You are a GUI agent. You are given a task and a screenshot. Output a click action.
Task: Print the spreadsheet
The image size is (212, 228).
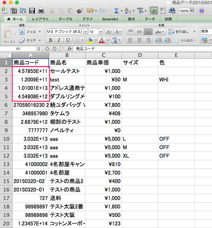(x=41, y=11)
